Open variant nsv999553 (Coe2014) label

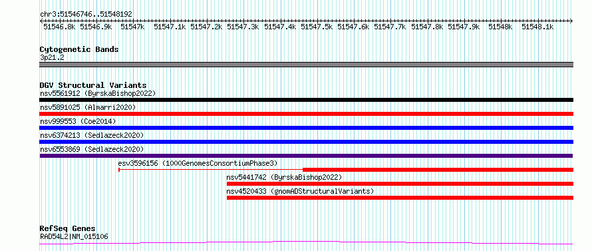coord(78,121)
